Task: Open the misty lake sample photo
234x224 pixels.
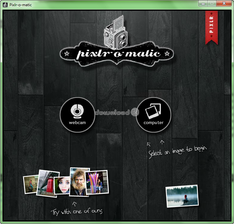Action: (182, 196)
